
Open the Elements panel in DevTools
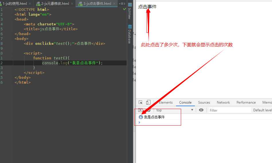(x=165, y=102)
